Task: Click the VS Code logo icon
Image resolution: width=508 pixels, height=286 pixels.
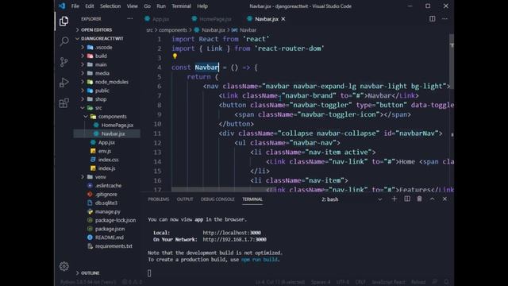Action: (62, 6)
